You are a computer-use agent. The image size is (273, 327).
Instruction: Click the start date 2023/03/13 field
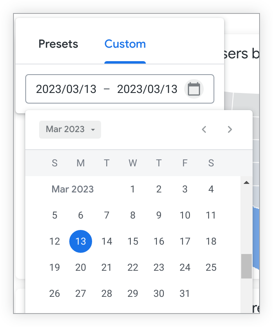pyautogui.click(x=66, y=89)
